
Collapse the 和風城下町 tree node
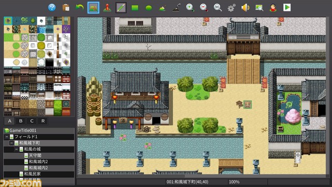coord(11,143)
